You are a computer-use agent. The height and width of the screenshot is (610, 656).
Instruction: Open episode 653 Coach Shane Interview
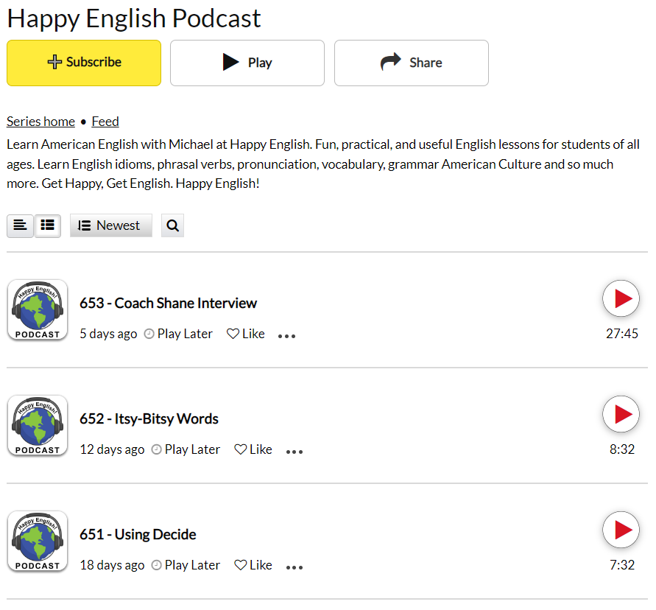coord(168,303)
